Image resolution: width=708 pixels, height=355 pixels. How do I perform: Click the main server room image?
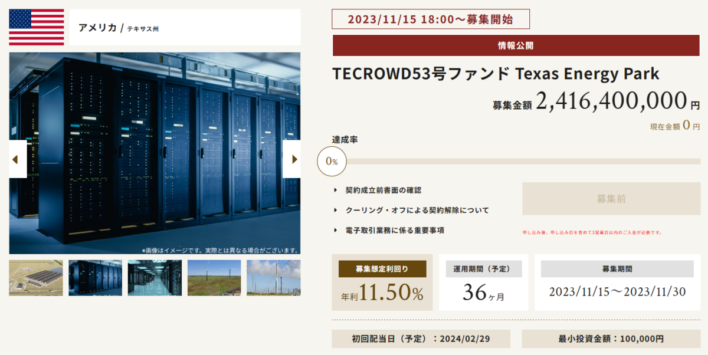155,153
